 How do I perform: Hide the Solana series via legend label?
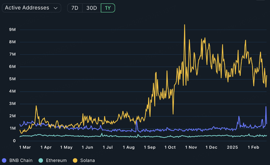[88, 160]
